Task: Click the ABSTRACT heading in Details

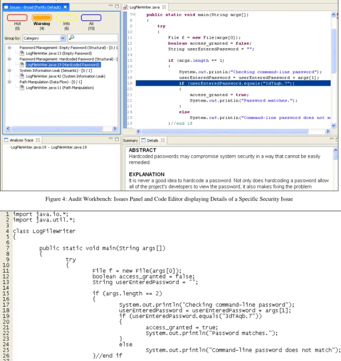Action: pos(142,150)
